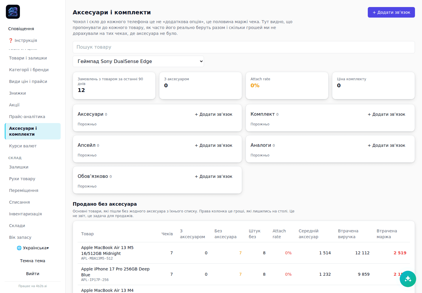Click average accessory value 1 232
The width and height of the screenshot is (422, 293).
[x=325, y=274]
